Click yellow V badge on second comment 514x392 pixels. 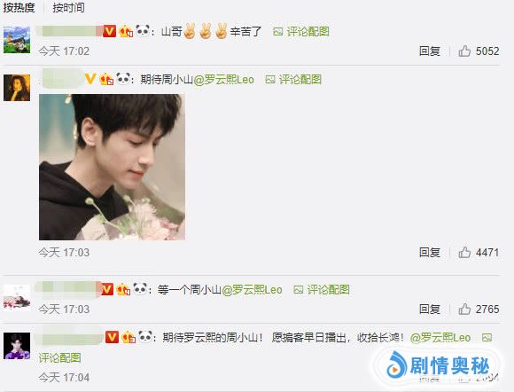[90, 79]
